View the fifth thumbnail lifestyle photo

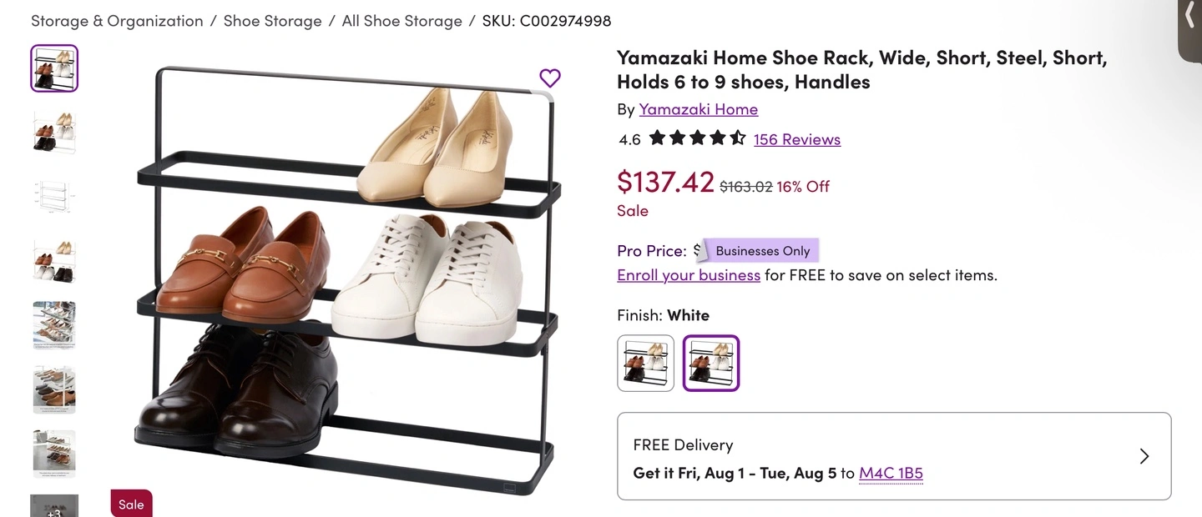point(54,325)
